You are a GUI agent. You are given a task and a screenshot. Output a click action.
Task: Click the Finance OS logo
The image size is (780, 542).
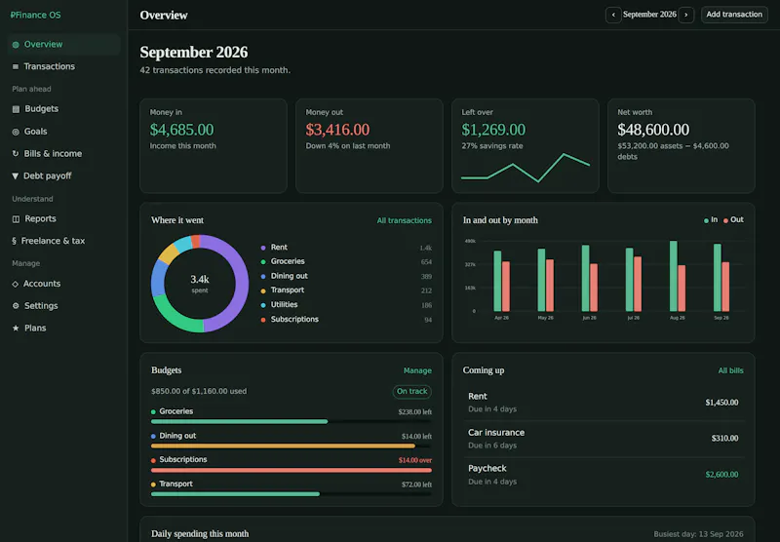pyautogui.click(x=35, y=15)
